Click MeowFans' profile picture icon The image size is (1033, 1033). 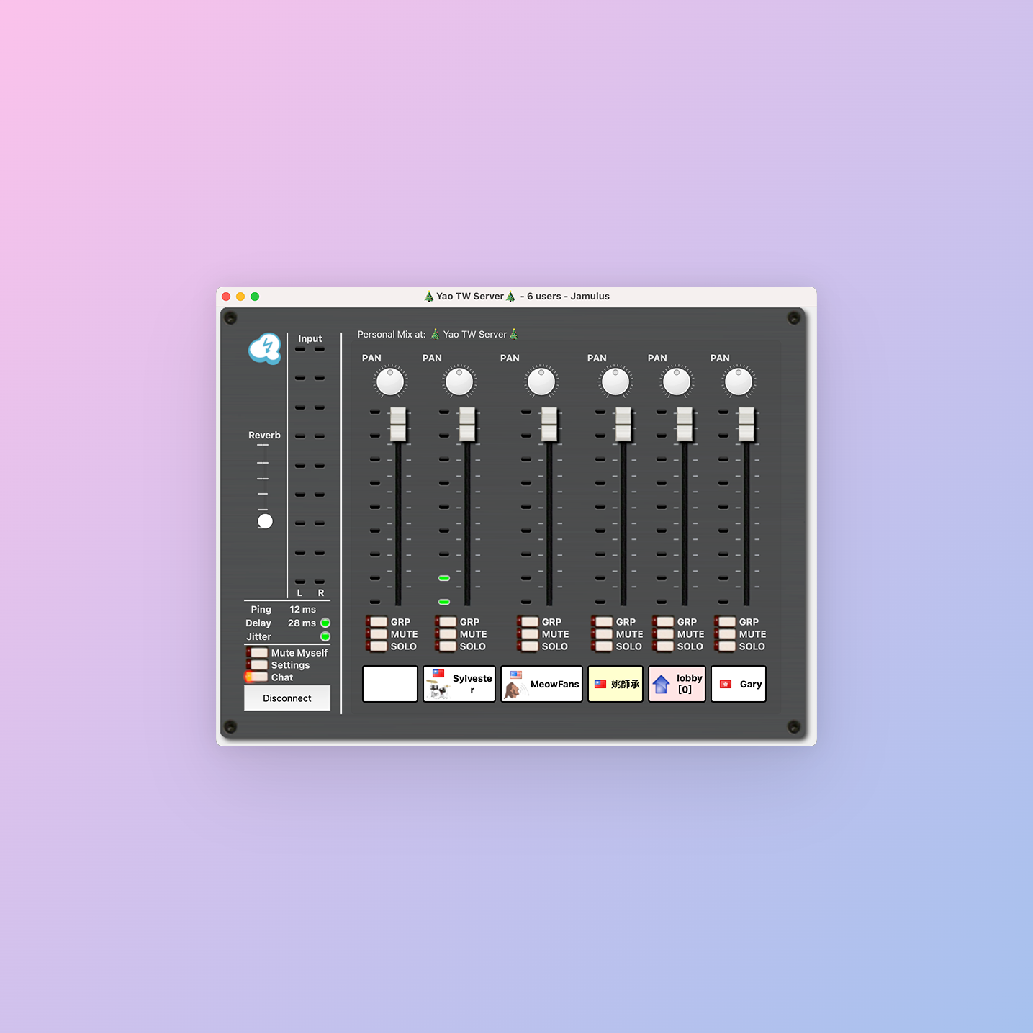tap(513, 690)
